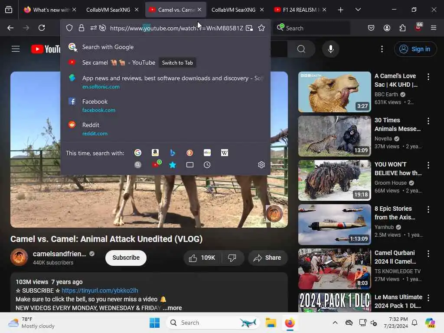
Task: Show site security lock info
Action: [x=82, y=28]
